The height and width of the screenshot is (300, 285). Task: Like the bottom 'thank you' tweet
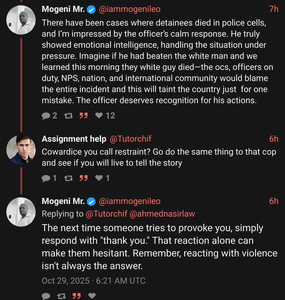pos(92,296)
